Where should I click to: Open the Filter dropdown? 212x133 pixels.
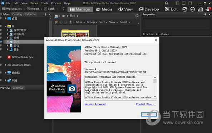point(80,22)
